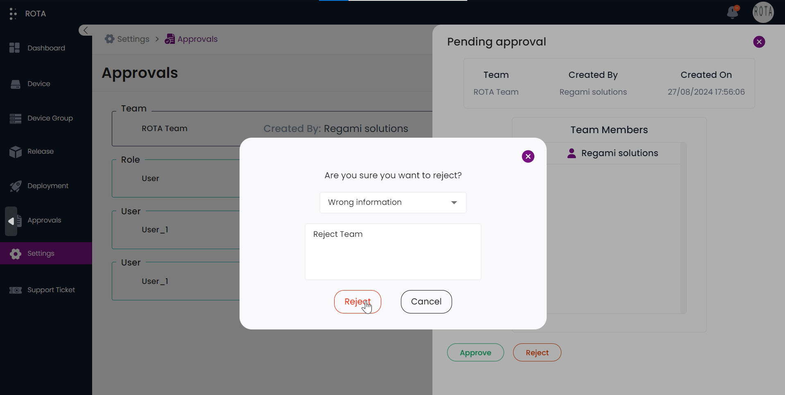Image resolution: width=785 pixels, height=395 pixels.
Task: Click the notification bell icon
Action: pyautogui.click(x=732, y=13)
